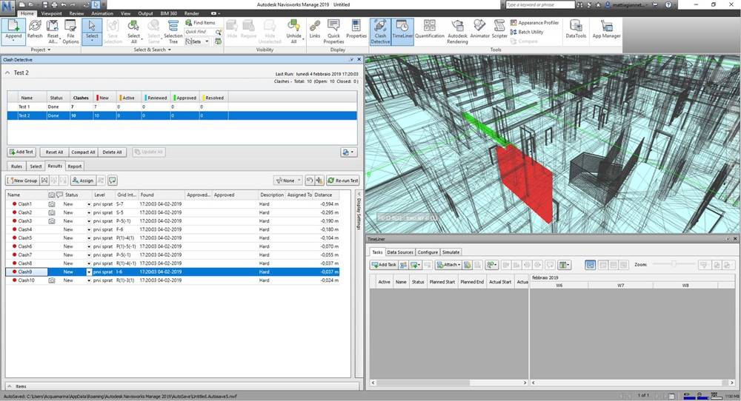Click the New Group button
741x401 pixels.
(21, 181)
